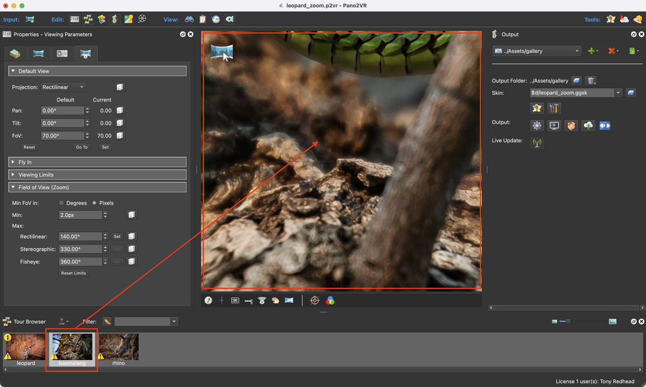Click the gear generate output icon

click(x=536, y=125)
